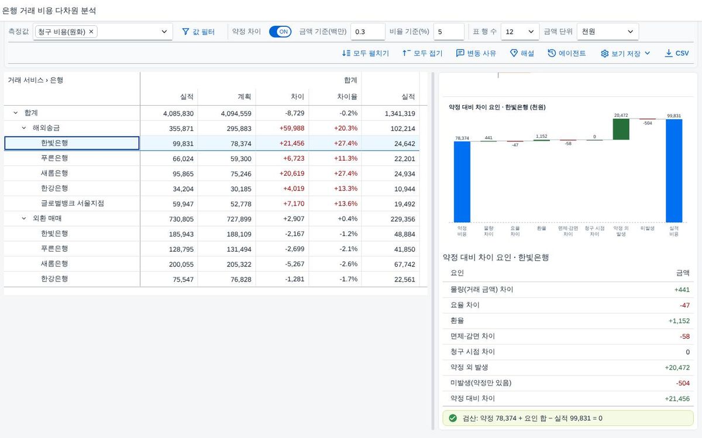This screenshot has width=702, height=438.
Task: Open the 값 필터 filter
Action: point(198,32)
